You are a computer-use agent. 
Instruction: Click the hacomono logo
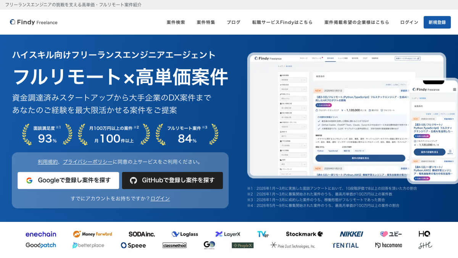388,245
